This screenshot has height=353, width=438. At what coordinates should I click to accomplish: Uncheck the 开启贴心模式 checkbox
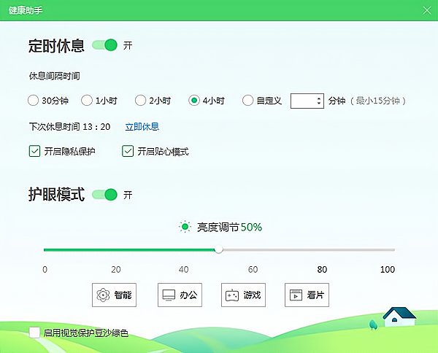(x=128, y=151)
